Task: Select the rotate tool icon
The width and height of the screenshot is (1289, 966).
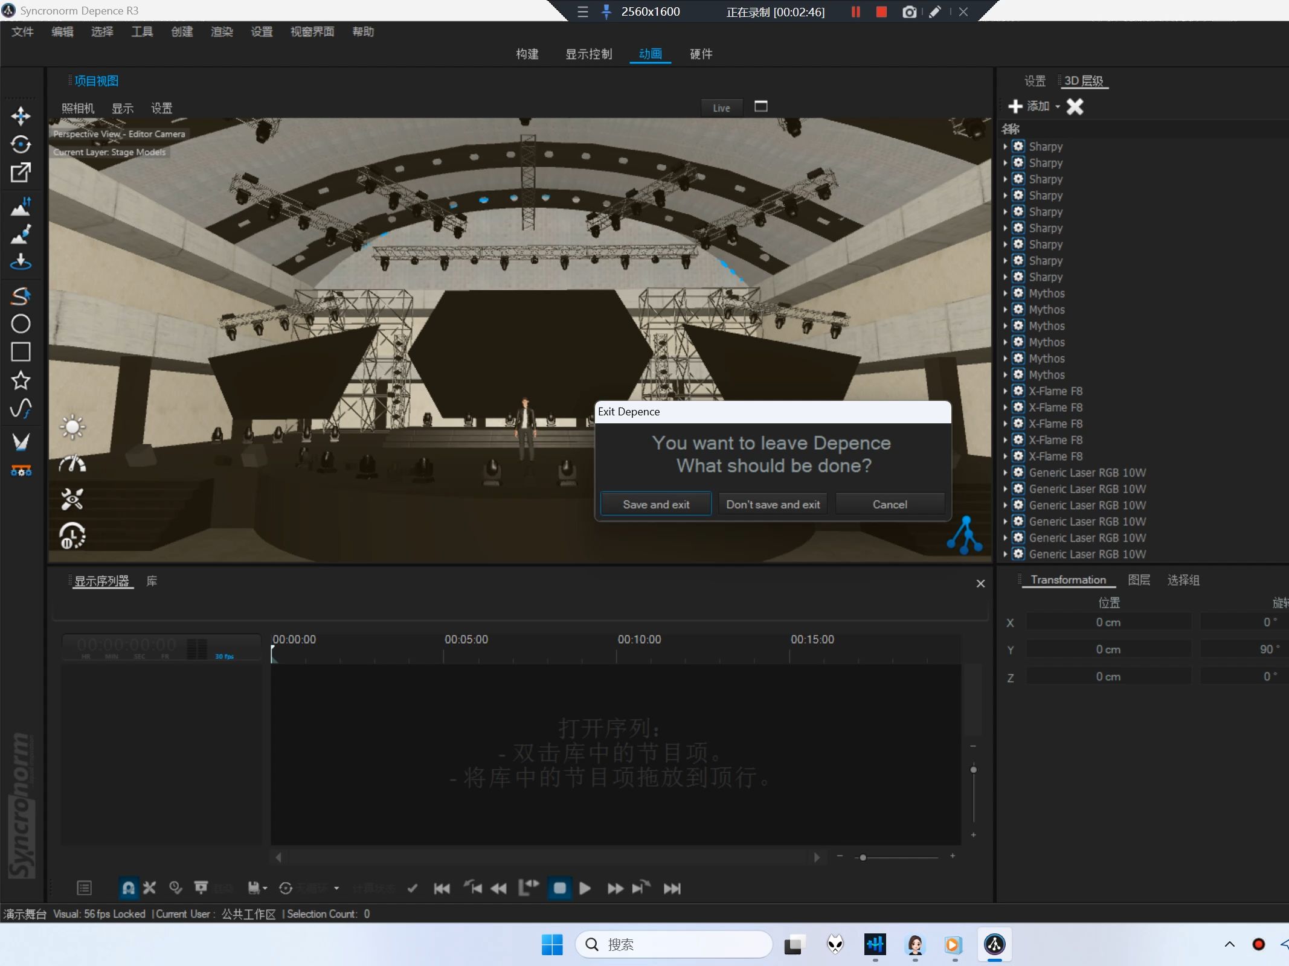Action: tap(21, 144)
